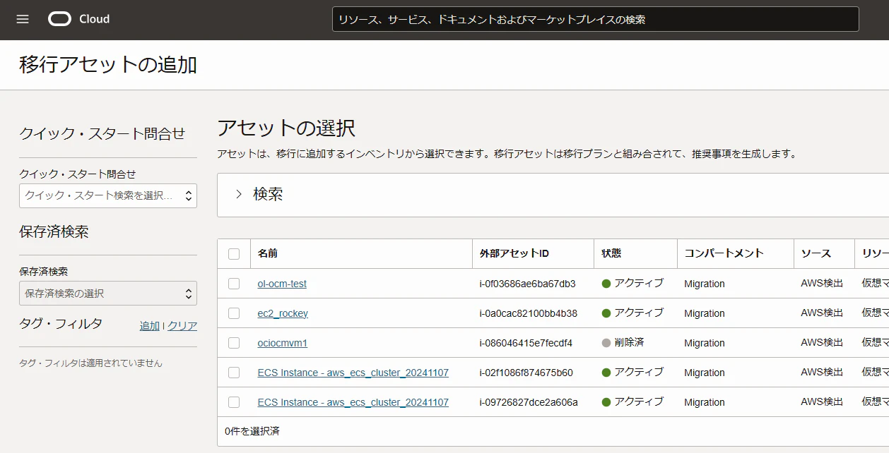Check the ol-ocm-test row checkbox

[x=234, y=284]
